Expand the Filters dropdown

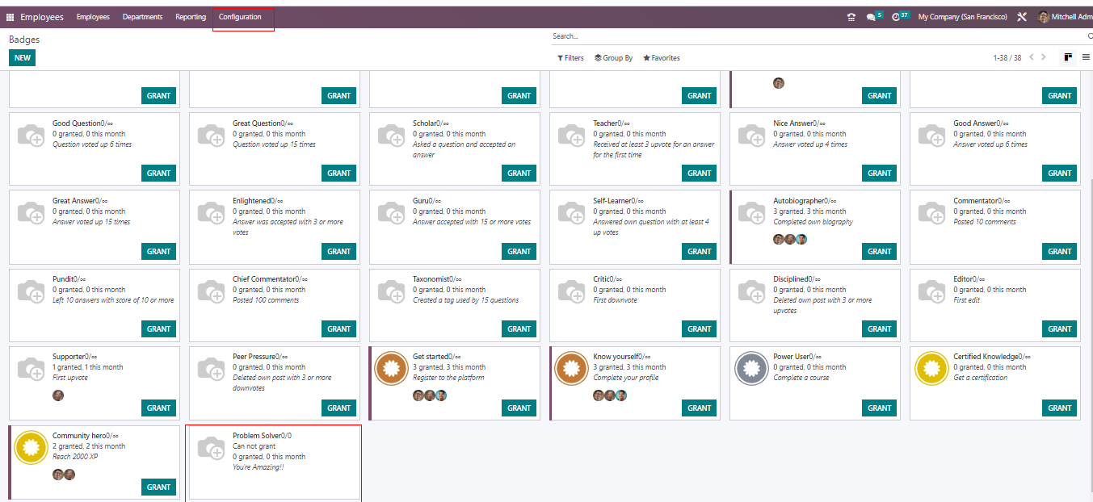click(570, 58)
